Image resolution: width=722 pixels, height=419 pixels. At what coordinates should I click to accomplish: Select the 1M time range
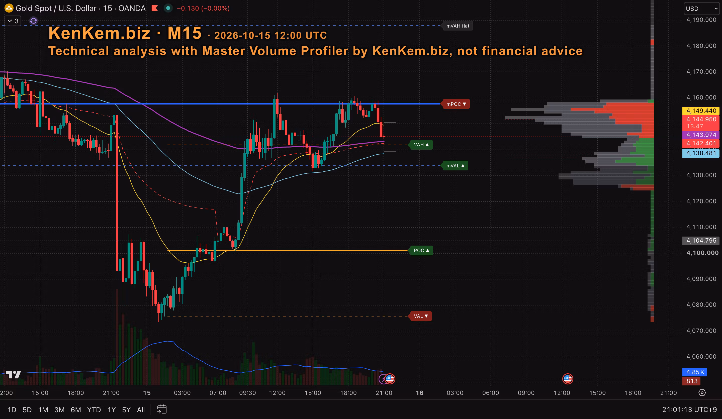pos(43,410)
